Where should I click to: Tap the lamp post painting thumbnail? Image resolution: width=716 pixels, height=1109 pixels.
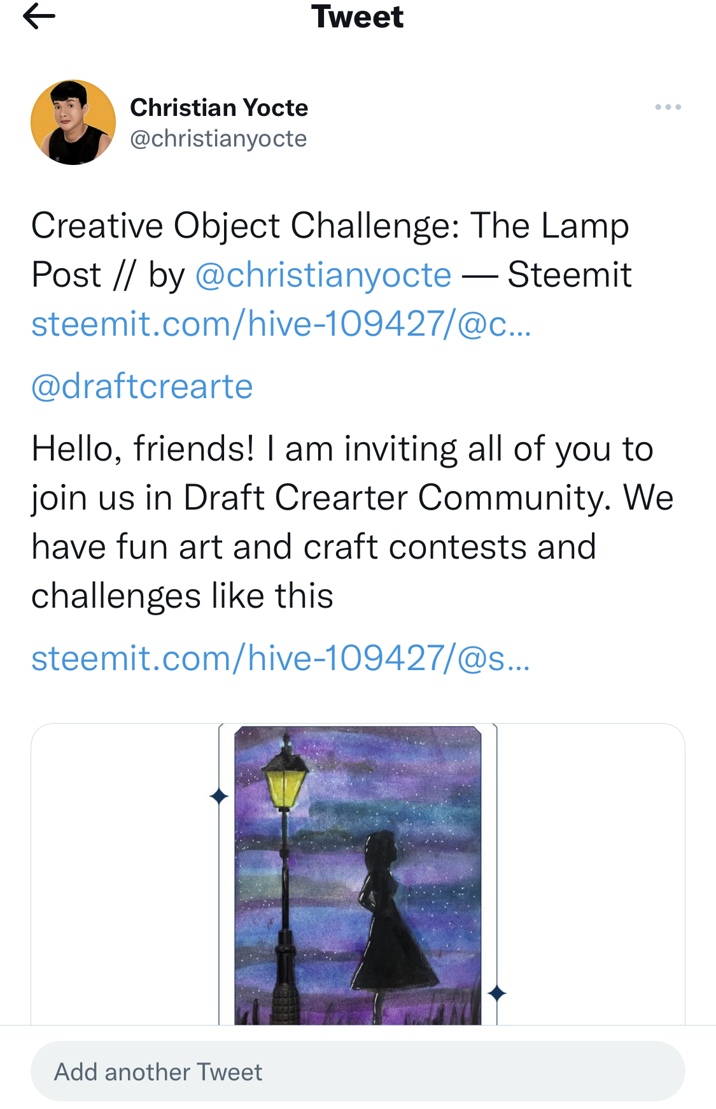click(x=358, y=874)
